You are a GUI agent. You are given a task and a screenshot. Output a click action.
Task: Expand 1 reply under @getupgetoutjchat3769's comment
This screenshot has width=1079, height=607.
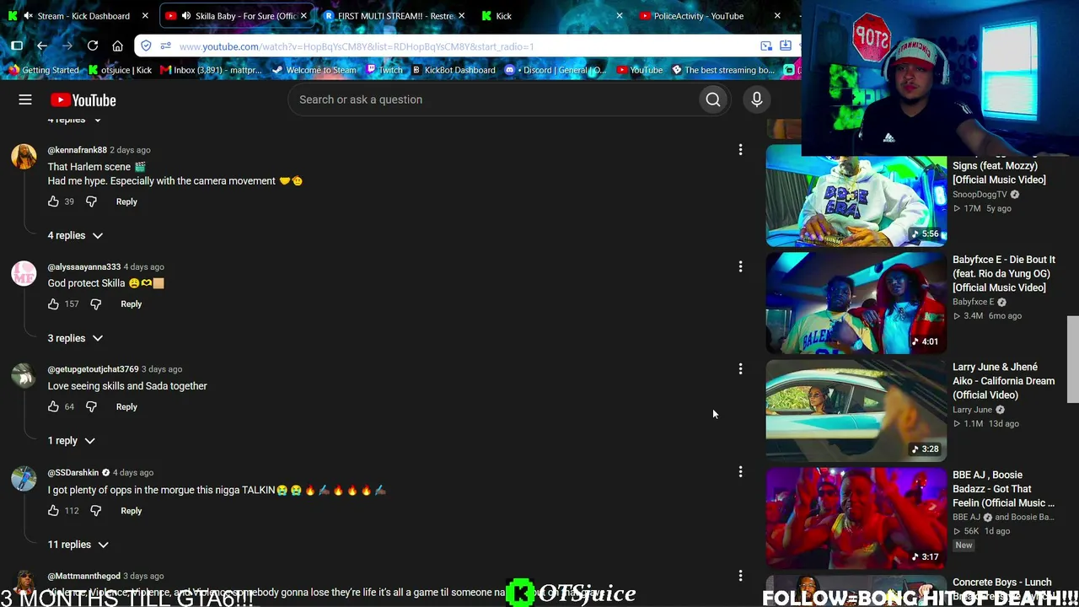(72, 441)
